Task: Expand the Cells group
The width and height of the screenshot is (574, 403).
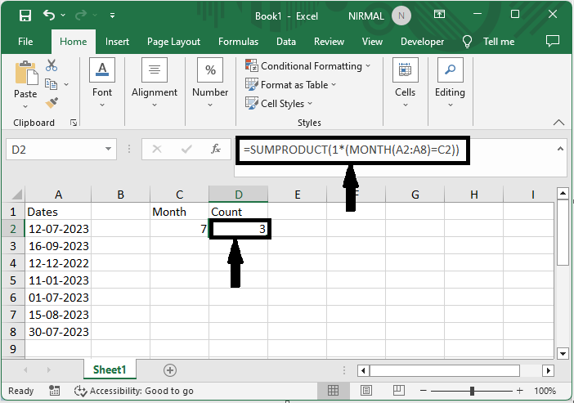Action: [x=405, y=83]
